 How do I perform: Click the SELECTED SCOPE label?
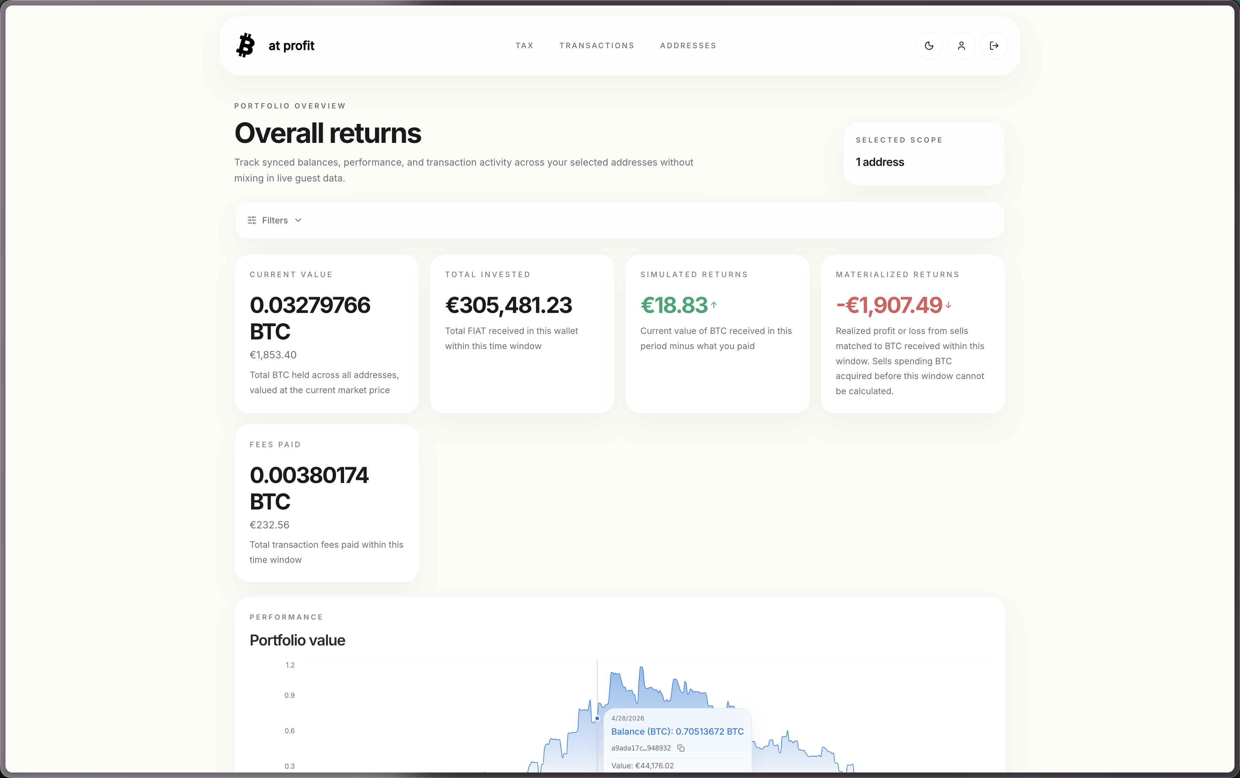899,140
